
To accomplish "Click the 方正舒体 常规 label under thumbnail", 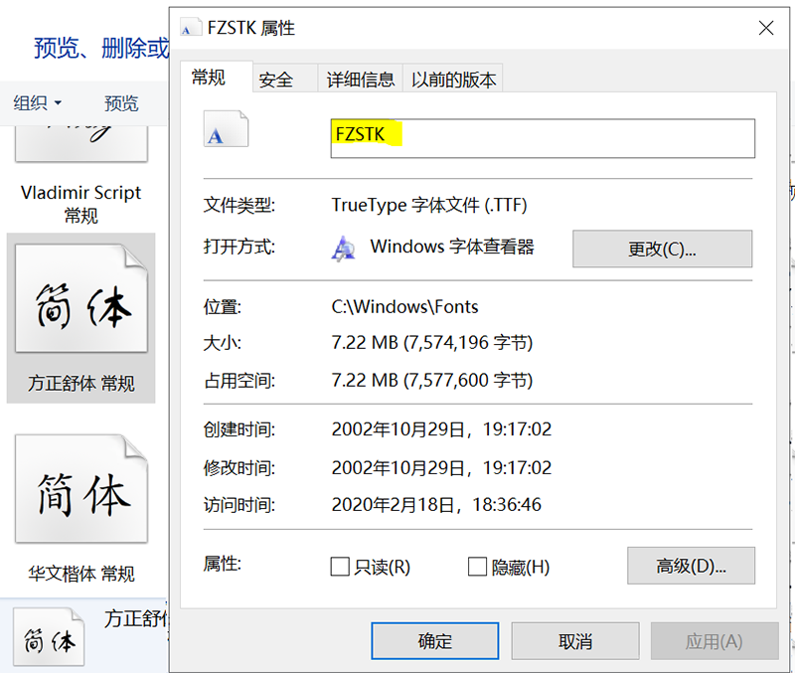I will pyautogui.click(x=81, y=384).
